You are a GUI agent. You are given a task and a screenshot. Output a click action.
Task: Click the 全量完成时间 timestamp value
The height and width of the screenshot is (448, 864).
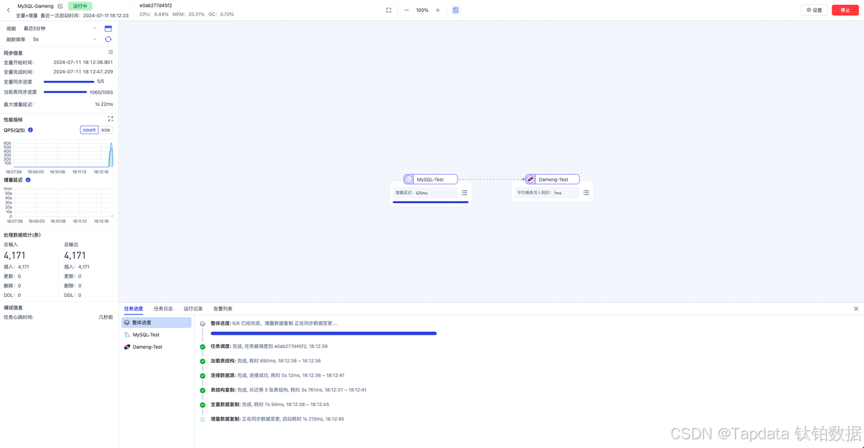point(83,72)
